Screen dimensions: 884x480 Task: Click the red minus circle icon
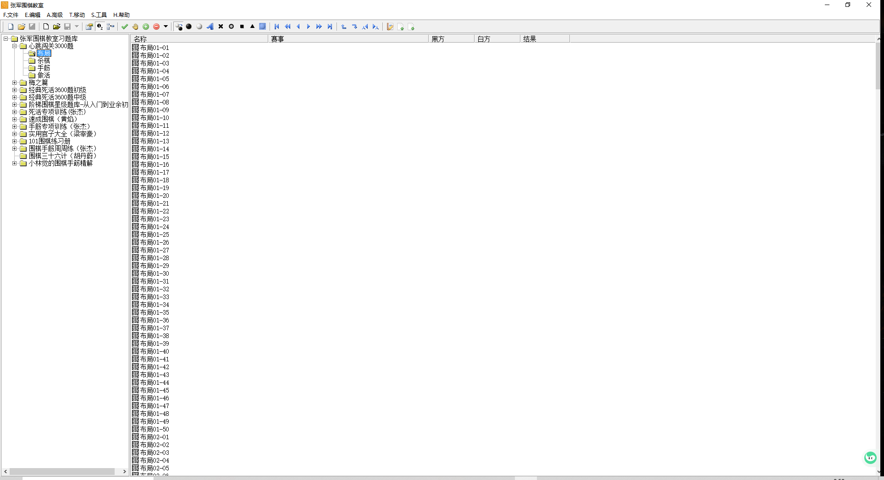[x=156, y=27]
